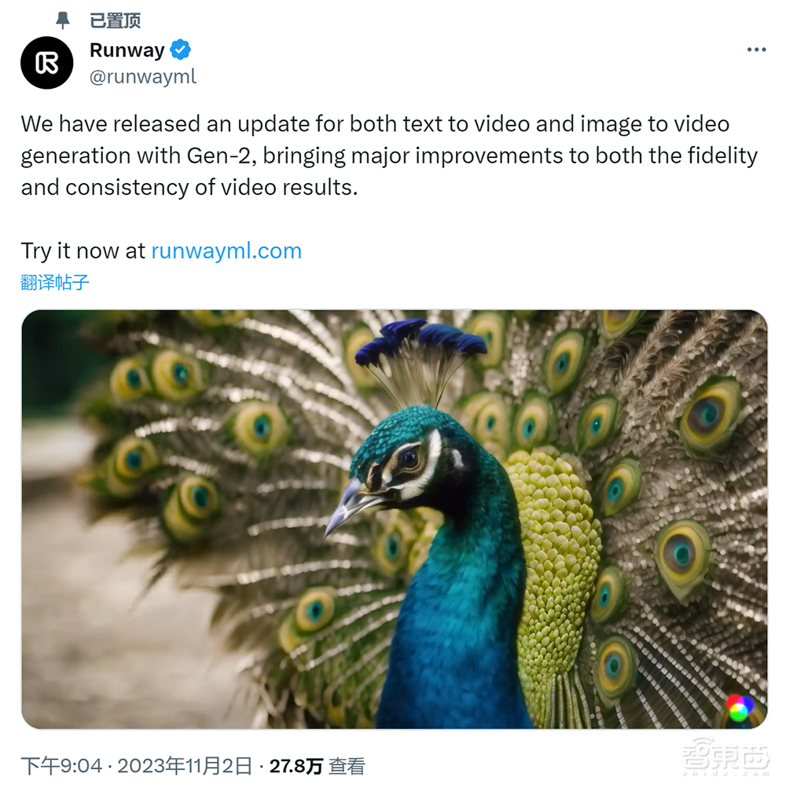This screenshot has width=786, height=791.
Task: Click the 27.8万 view count
Action: click(x=296, y=766)
